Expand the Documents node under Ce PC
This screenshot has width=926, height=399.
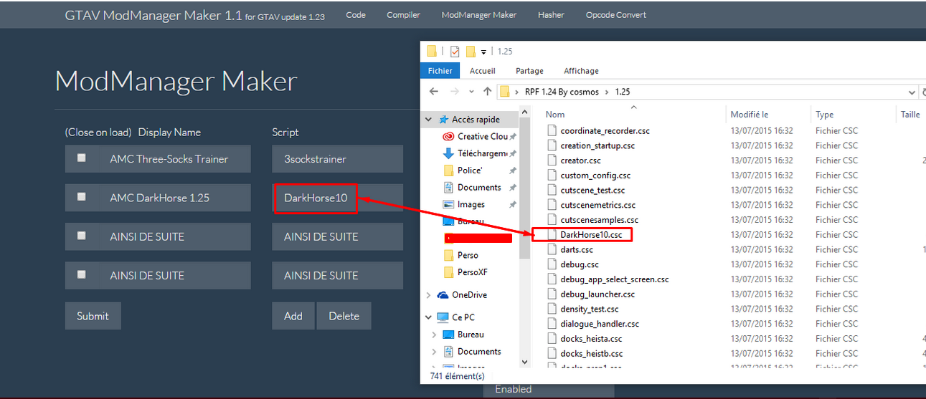(434, 352)
